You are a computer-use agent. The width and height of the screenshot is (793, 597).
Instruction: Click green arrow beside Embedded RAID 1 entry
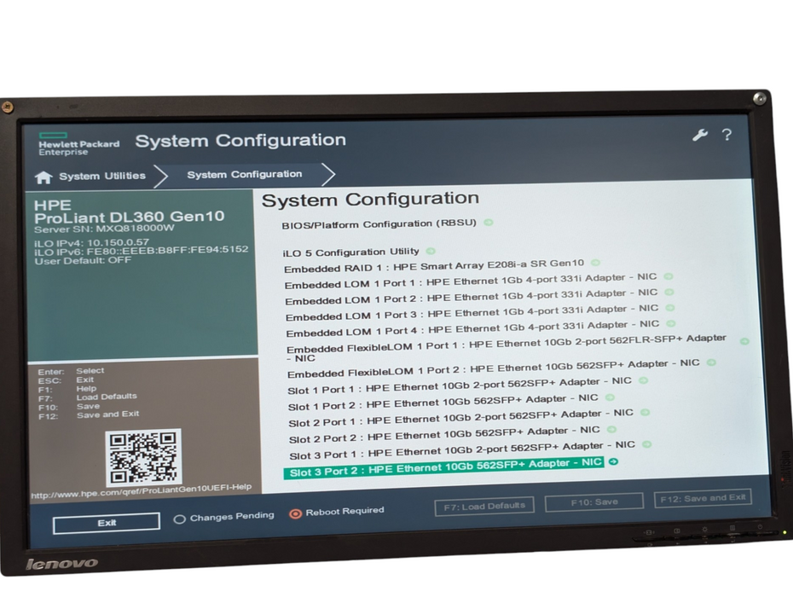[595, 263]
